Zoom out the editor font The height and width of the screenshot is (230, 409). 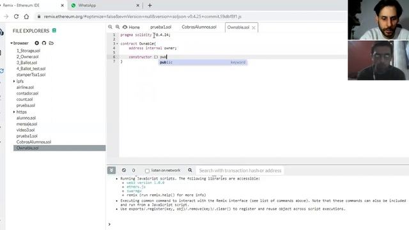tap(111, 27)
